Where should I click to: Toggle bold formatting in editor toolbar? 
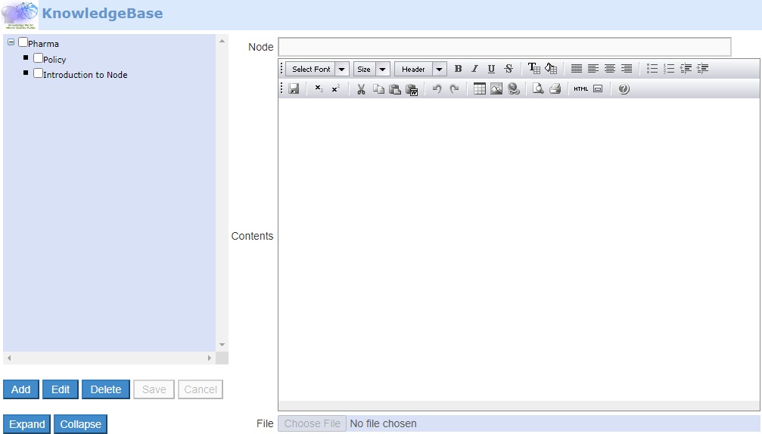coord(458,69)
